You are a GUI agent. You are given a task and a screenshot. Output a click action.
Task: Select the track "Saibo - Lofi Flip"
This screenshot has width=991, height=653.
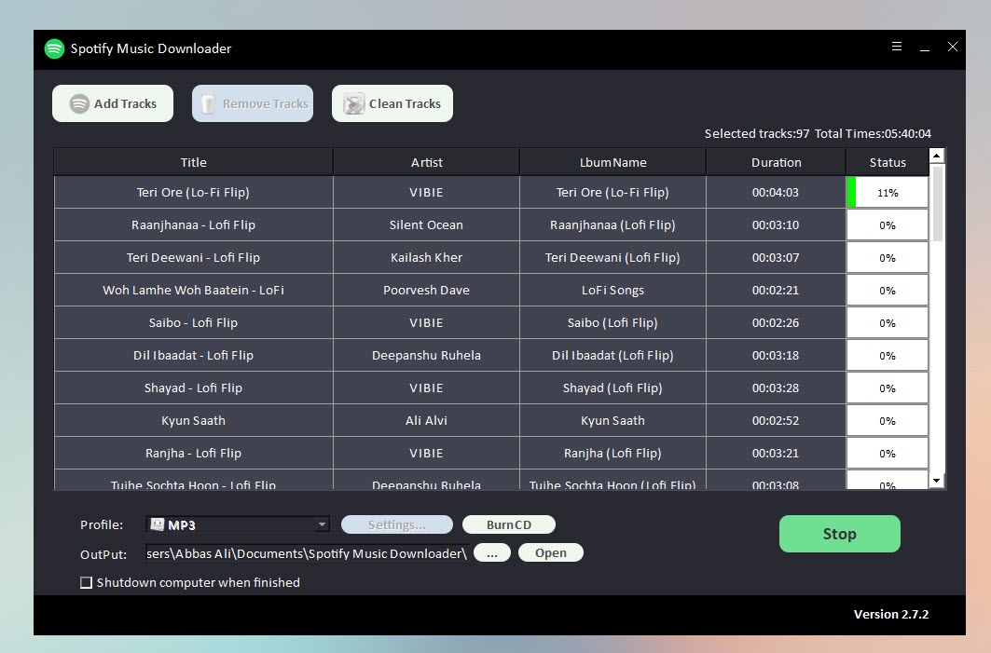tap(193, 322)
